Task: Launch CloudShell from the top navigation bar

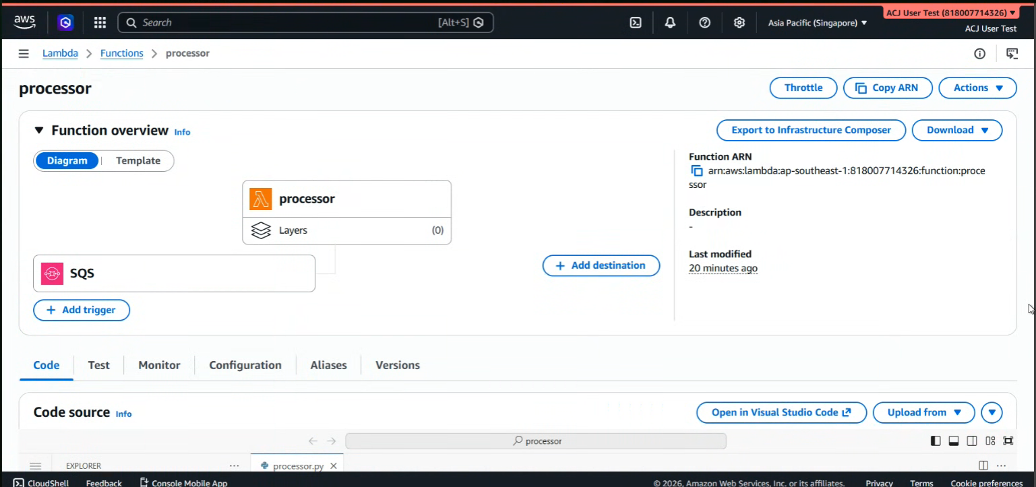Action: [x=636, y=22]
